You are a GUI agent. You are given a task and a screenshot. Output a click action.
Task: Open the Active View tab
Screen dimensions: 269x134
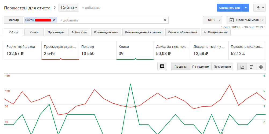tap(79, 32)
